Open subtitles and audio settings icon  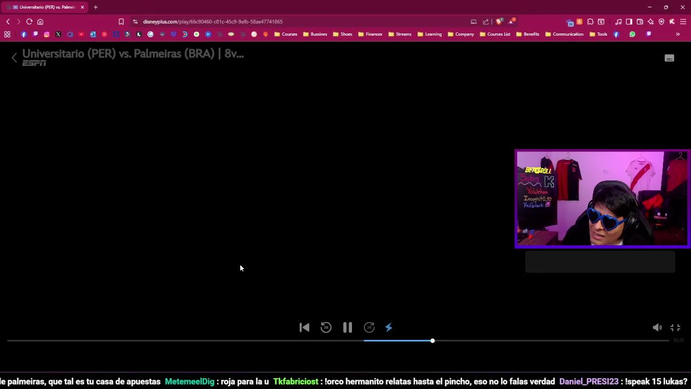(x=669, y=58)
